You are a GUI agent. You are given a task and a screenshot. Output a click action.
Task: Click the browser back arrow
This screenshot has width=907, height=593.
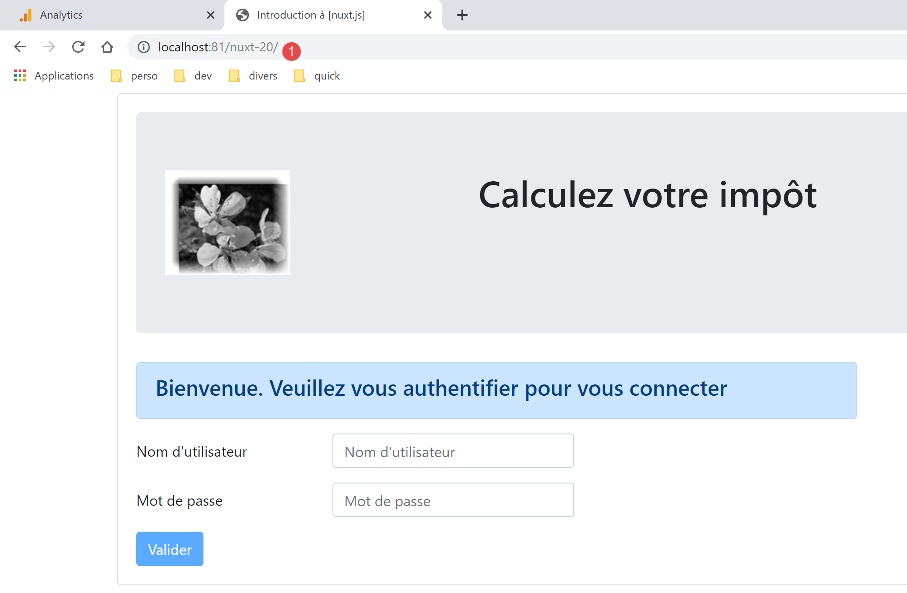tap(20, 47)
